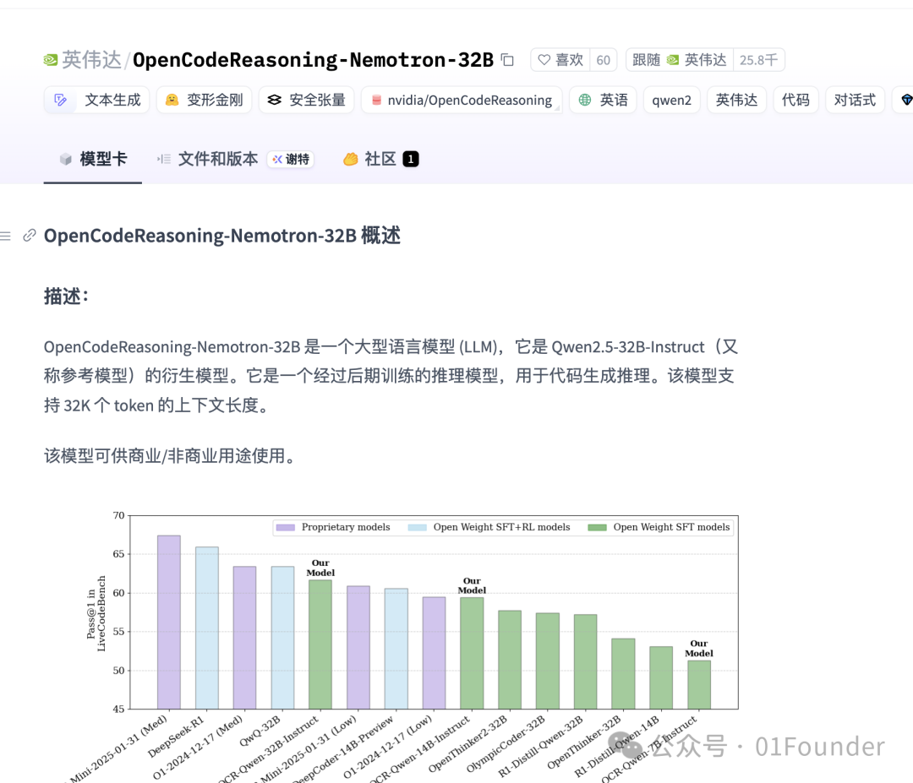Viewport: 913px width, 783px height.
Task: Select the qwen2 tag
Action: (672, 100)
